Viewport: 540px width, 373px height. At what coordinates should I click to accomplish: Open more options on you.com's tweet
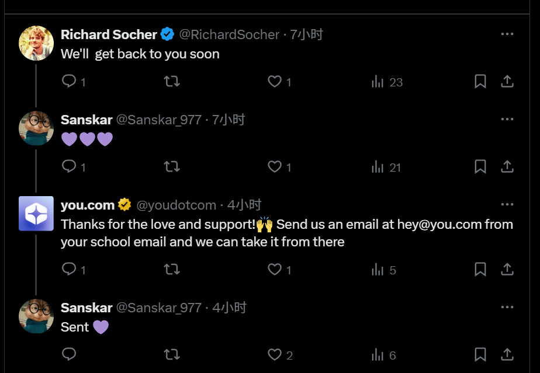tap(507, 205)
